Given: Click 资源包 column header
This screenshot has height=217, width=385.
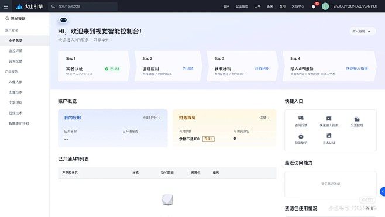Looking at the screenshot, I should point(195,173).
